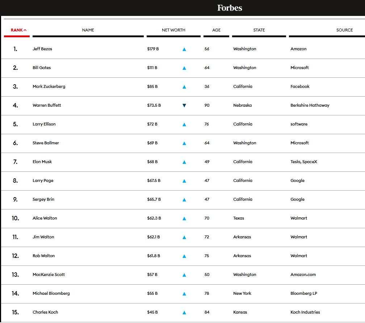
Task: Click Alice Walton's net worth up arrow
Action: click(x=184, y=218)
